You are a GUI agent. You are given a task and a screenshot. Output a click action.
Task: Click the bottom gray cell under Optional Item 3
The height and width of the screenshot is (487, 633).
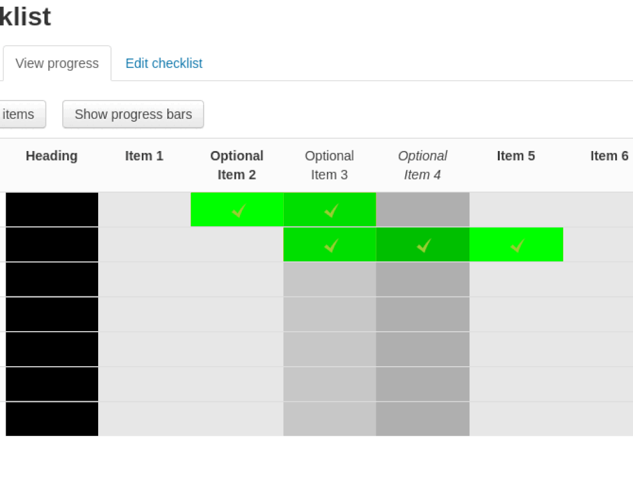pos(330,420)
